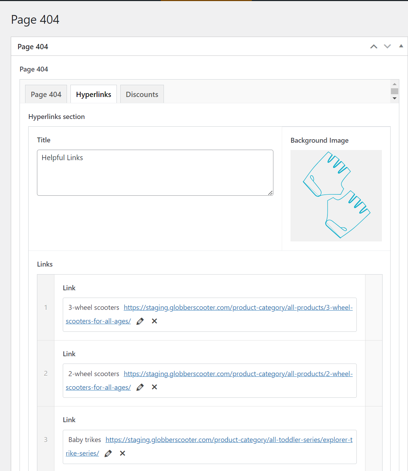Move Page 404 panel up

point(374,46)
